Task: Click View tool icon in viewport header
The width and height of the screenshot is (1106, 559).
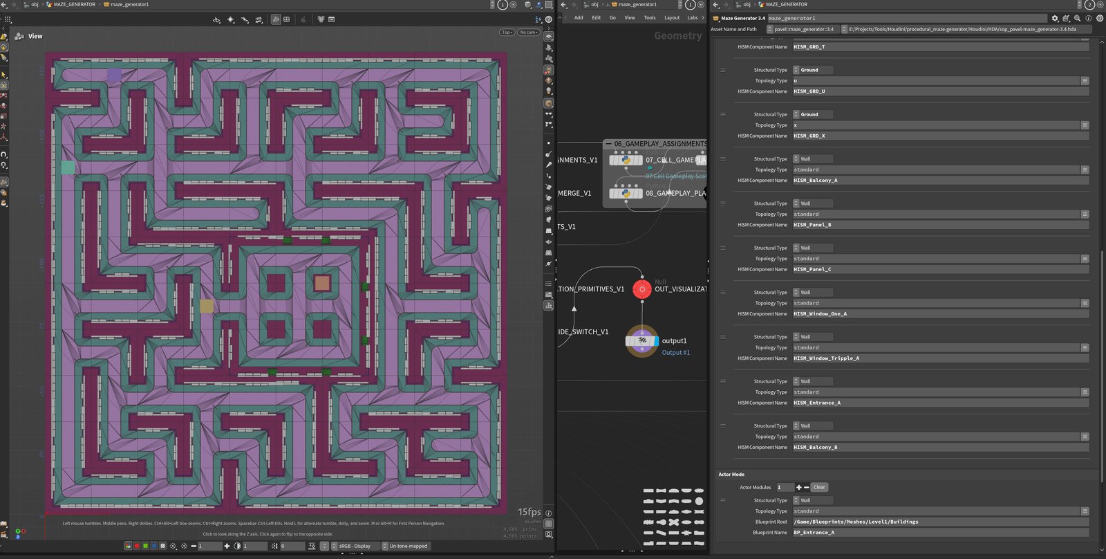Action: coord(19,36)
